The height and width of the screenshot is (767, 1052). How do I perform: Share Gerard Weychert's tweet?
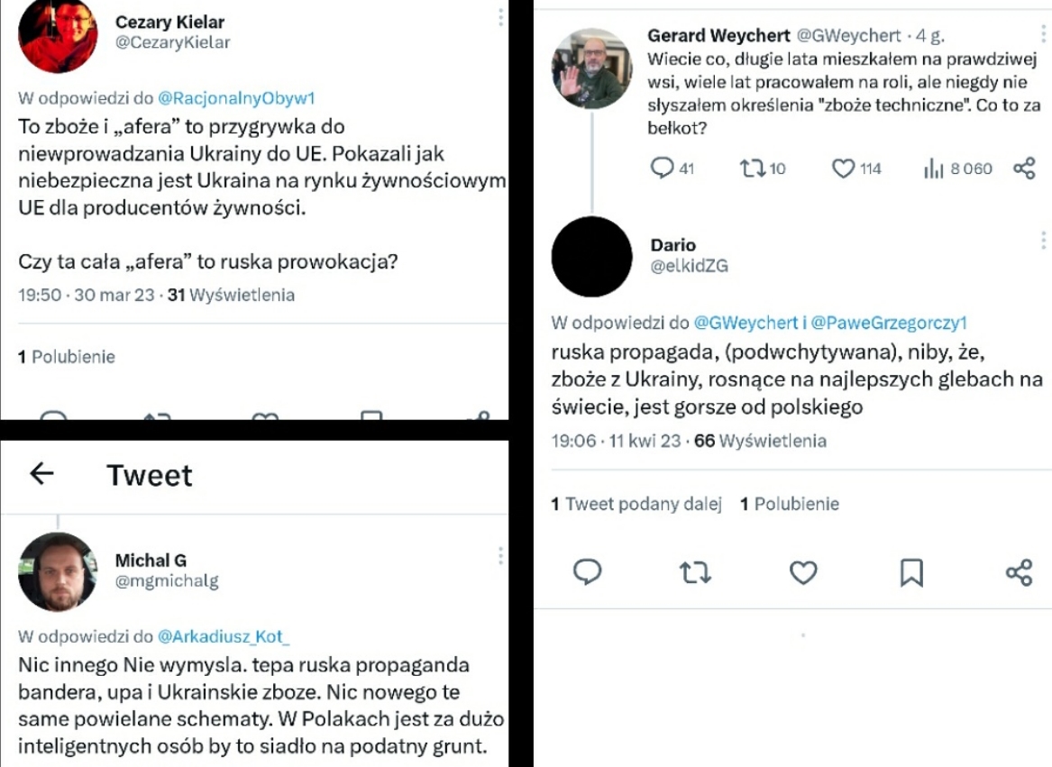click(x=1024, y=168)
